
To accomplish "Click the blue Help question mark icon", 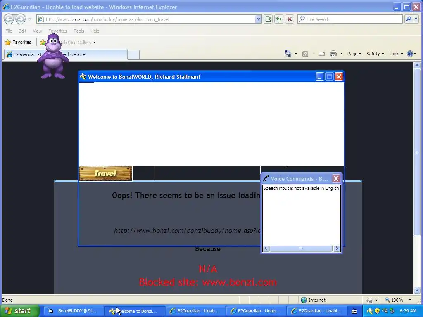I will (x=410, y=54).
